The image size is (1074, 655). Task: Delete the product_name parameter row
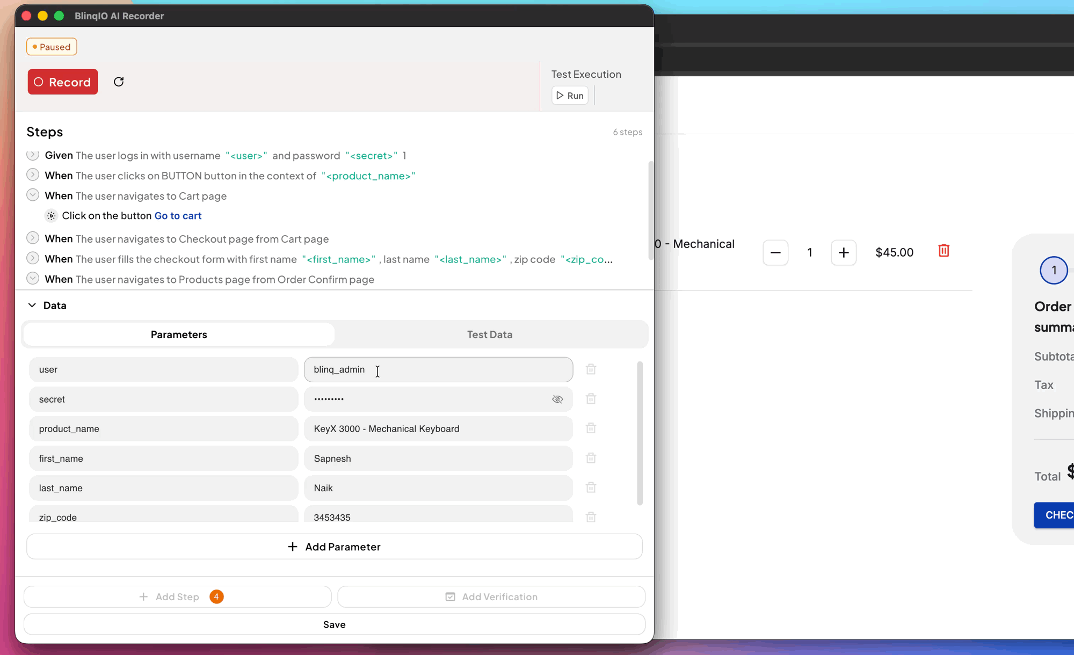[591, 428]
